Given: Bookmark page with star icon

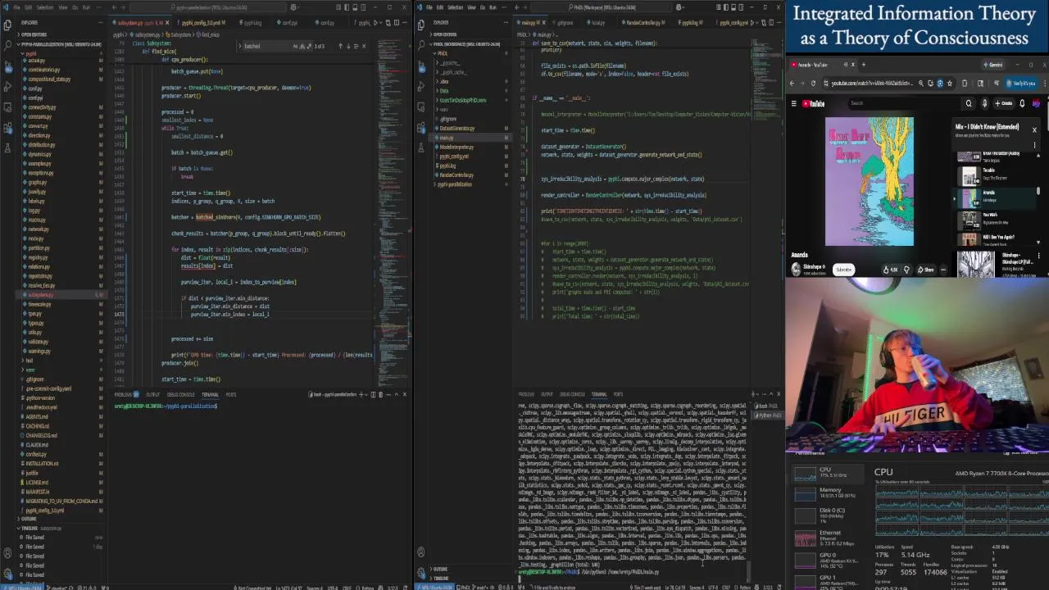Looking at the screenshot, I should tap(950, 83).
